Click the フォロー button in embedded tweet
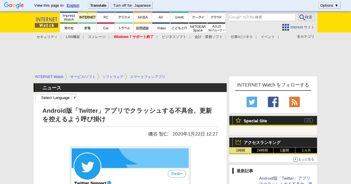The width and height of the screenshot is (351, 184). click(177, 174)
